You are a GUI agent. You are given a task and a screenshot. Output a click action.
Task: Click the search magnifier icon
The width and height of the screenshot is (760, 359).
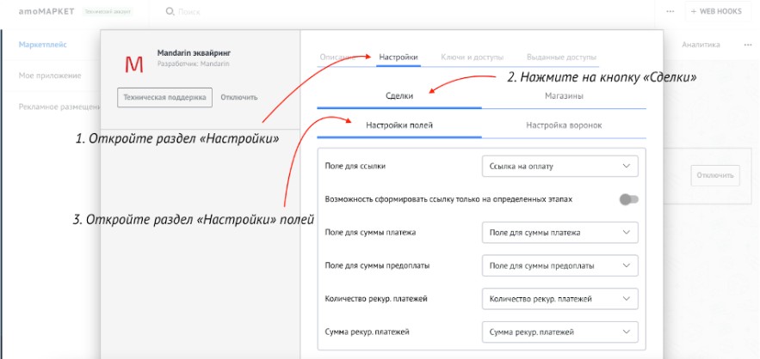click(x=170, y=11)
